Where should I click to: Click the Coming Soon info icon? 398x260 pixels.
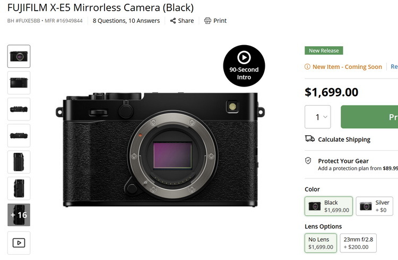click(308, 67)
